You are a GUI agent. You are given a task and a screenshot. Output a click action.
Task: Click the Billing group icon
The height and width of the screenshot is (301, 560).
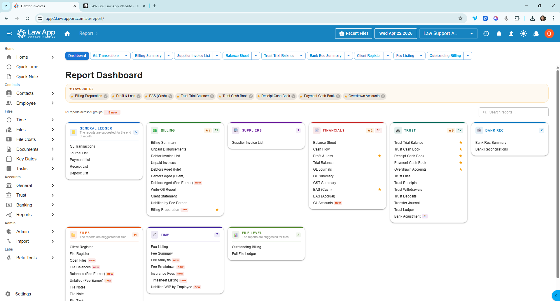click(155, 130)
